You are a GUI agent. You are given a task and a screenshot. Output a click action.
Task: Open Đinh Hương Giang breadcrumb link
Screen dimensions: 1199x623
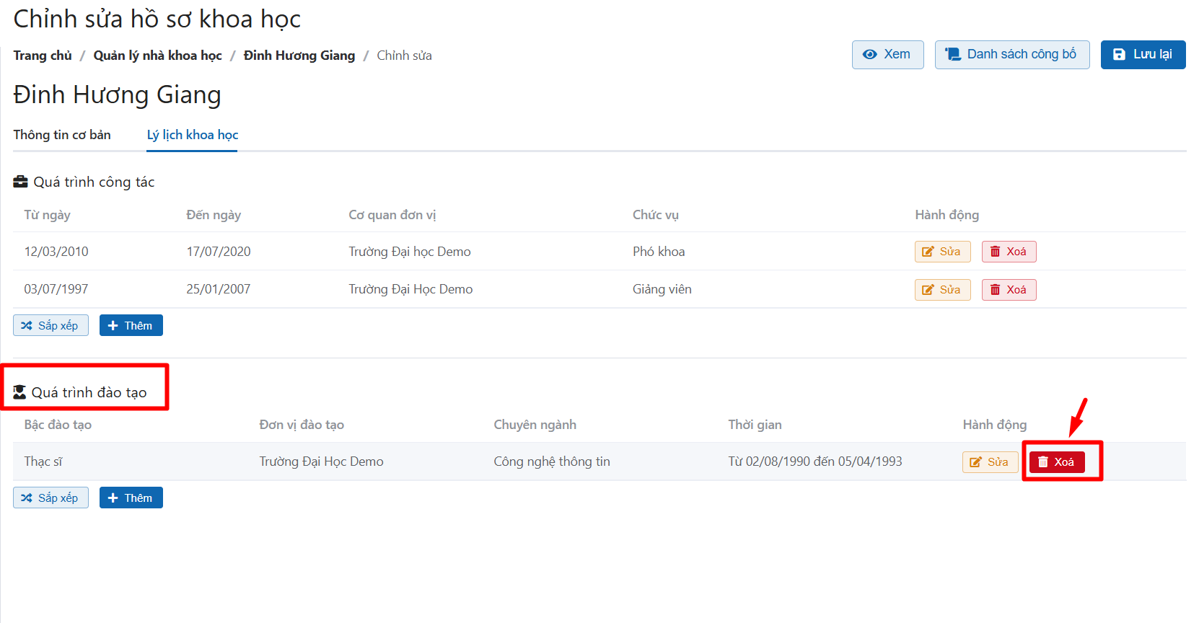[x=299, y=56]
